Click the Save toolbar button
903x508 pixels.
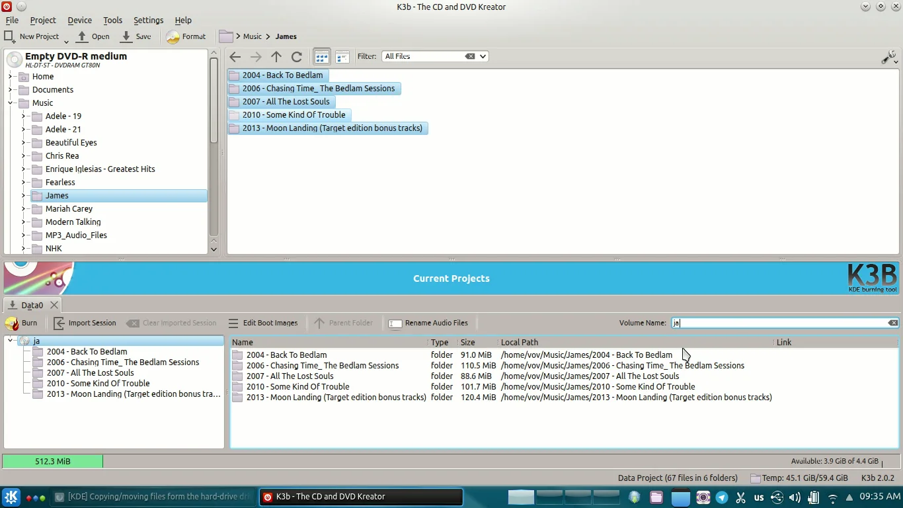(x=136, y=36)
